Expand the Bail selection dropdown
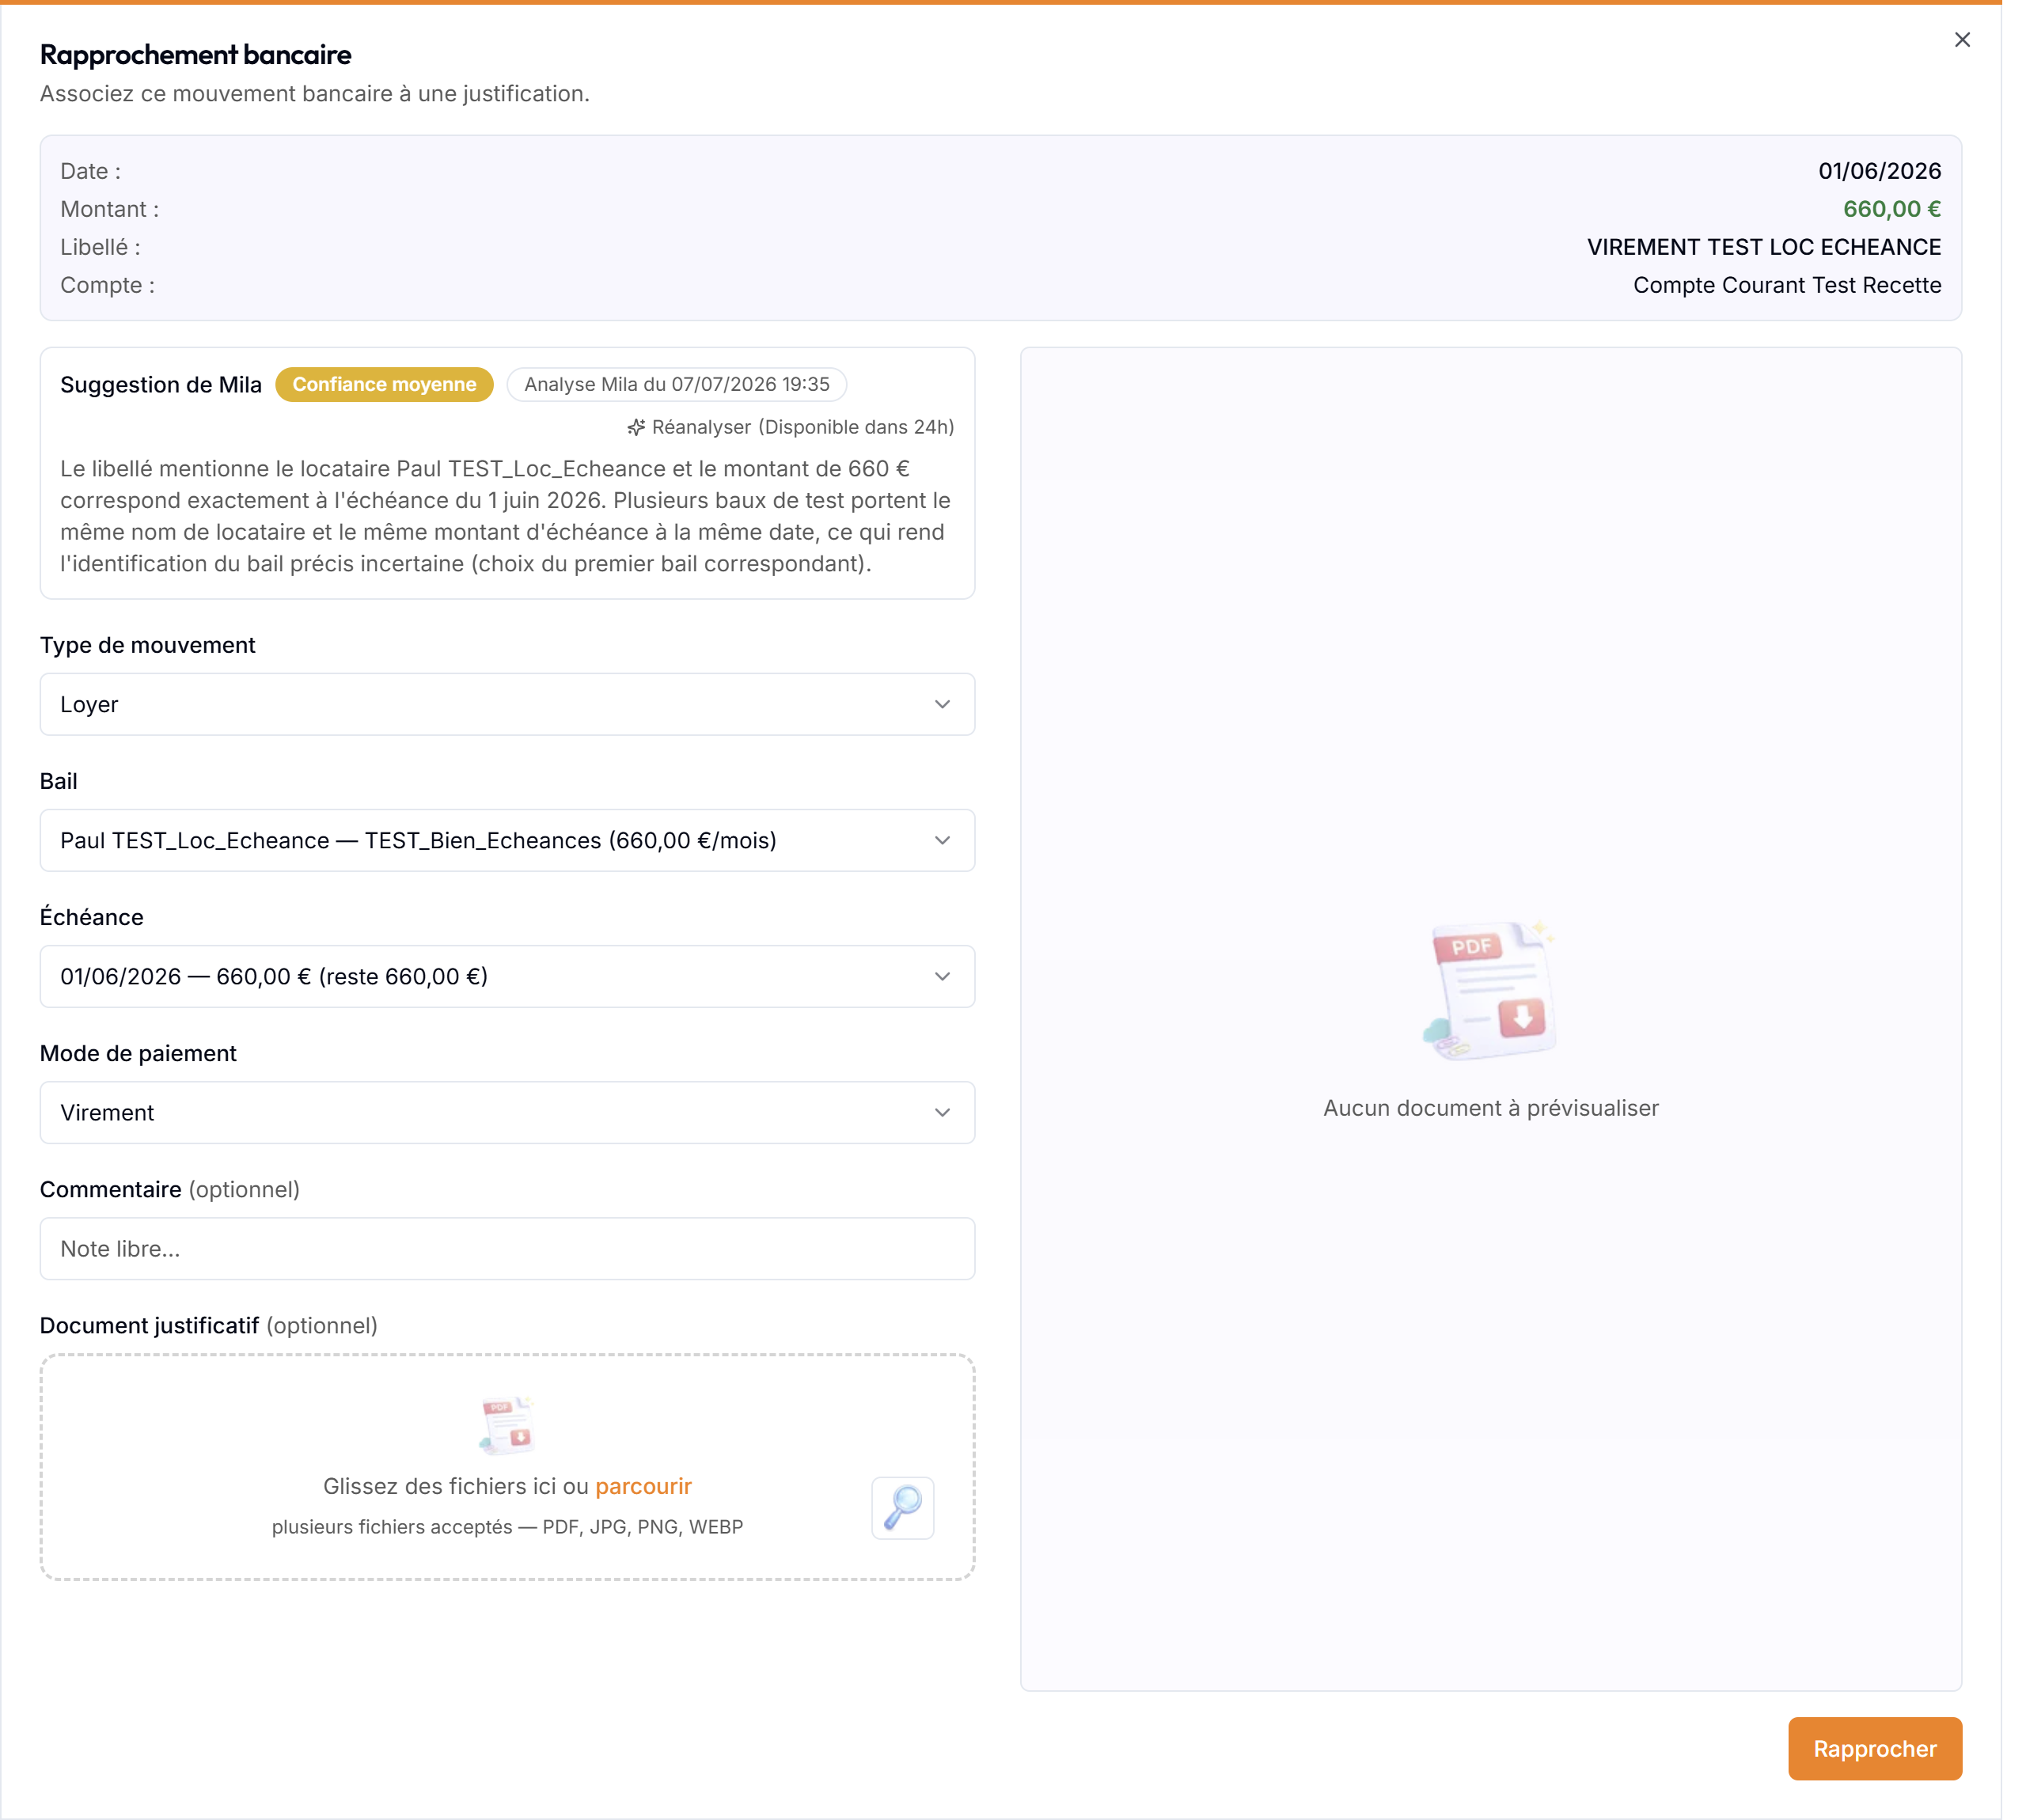Image resolution: width=2026 pixels, height=1820 pixels. (507, 840)
